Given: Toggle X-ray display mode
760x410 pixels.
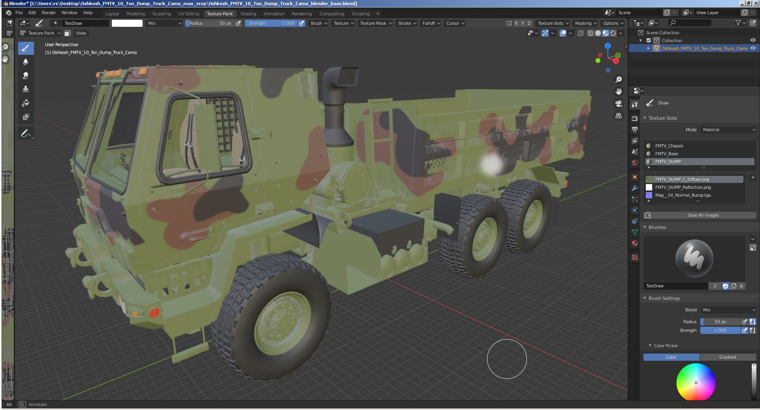Looking at the screenshot, I should tap(581, 33).
